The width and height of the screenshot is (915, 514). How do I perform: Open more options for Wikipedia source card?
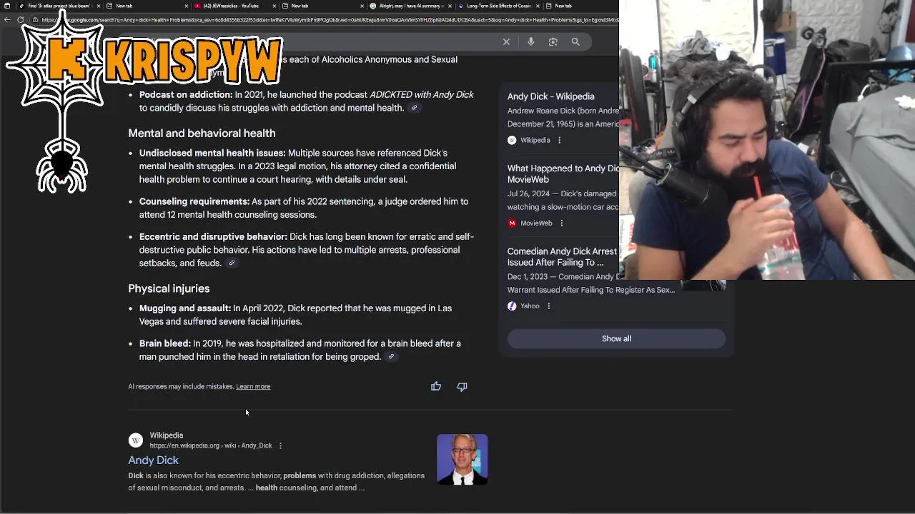[x=559, y=141]
